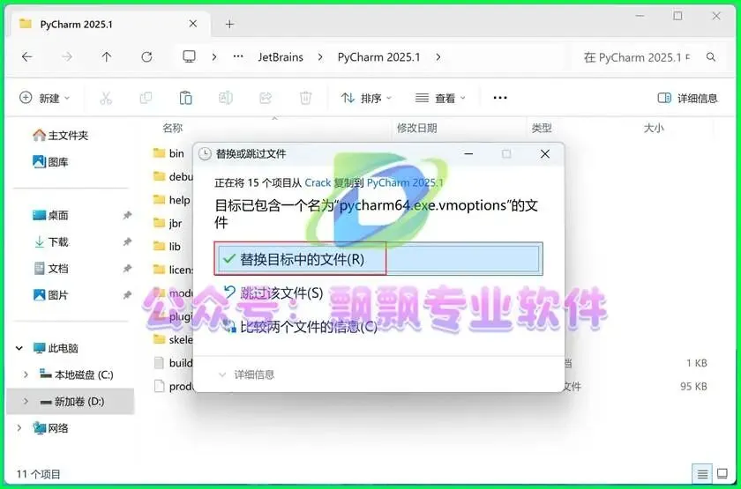Toggle the 详细信息 details pane button
This screenshot has width=741, height=489.
coord(687,98)
